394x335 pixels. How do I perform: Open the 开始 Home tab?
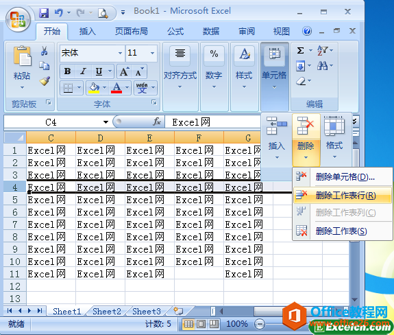52,32
